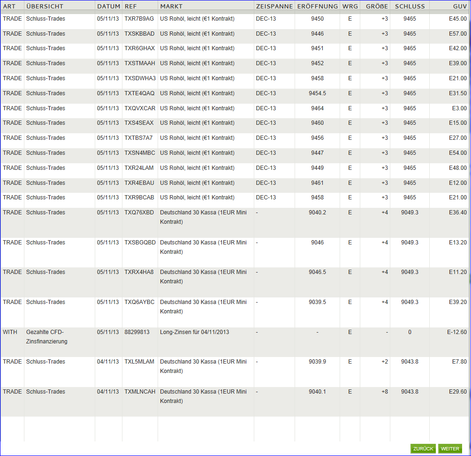Click reference TXR7B9AG
This screenshot has width=471, height=456.
pos(139,19)
